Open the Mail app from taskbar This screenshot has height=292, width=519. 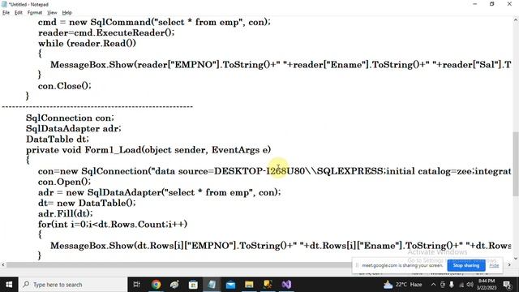point(230,285)
